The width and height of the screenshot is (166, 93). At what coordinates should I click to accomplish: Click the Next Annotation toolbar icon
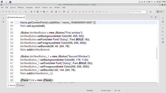click(x=80, y=12)
